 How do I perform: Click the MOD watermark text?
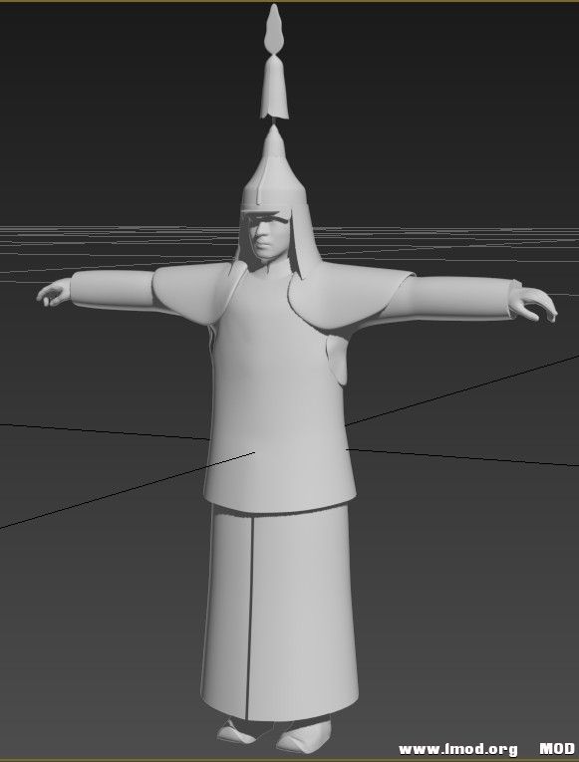(557, 749)
